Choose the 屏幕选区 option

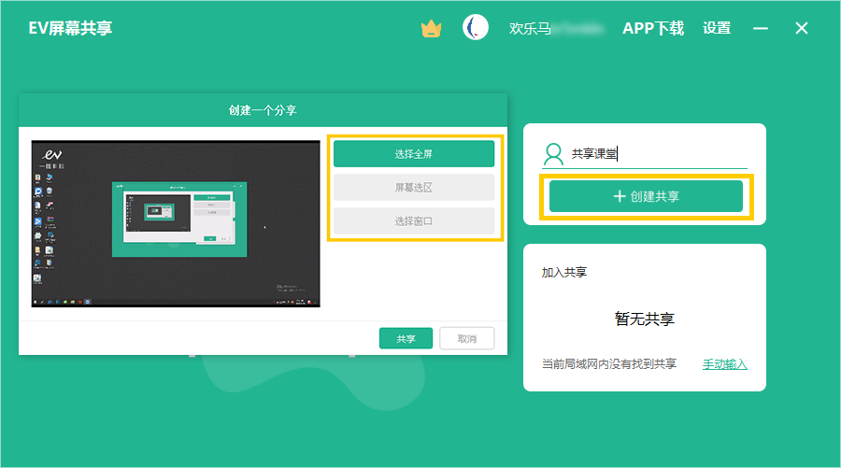point(414,187)
